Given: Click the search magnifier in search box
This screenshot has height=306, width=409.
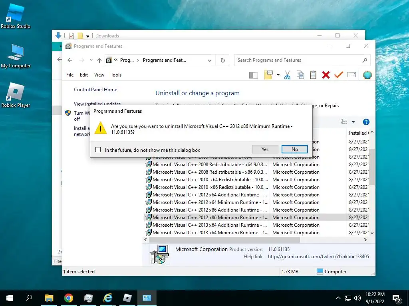Looking at the screenshot, I should point(365,60).
